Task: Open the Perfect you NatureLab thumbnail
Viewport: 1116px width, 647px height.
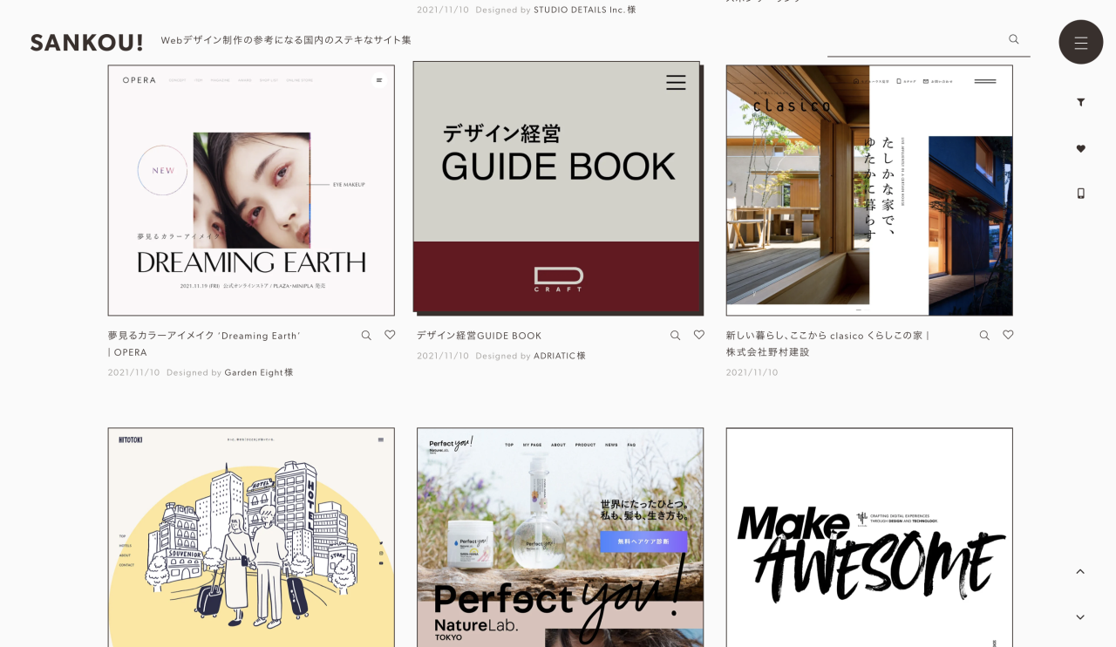Action: point(560,537)
